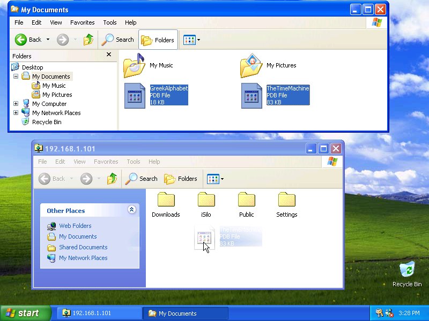Viewport: 429px width, 321px height.
Task: Collapse the My Documents tree node
Action: click(16, 77)
